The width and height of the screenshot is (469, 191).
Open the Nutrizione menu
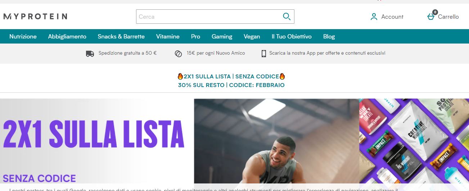coord(23,36)
